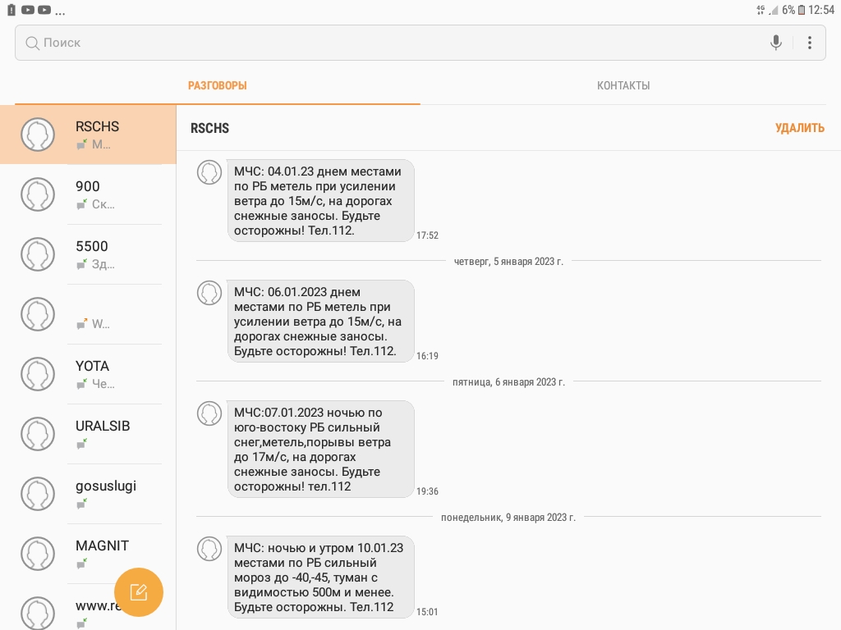
Task: Open the three-dot more options menu
Action: point(810,43)
